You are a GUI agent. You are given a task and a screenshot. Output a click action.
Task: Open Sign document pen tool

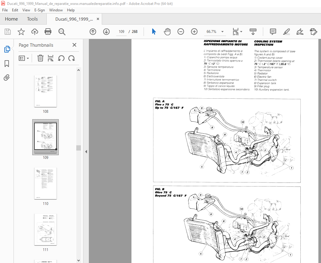(300, 32)
